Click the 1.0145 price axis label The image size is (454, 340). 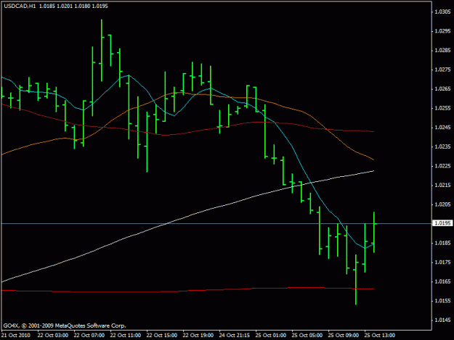coord(443,320)
